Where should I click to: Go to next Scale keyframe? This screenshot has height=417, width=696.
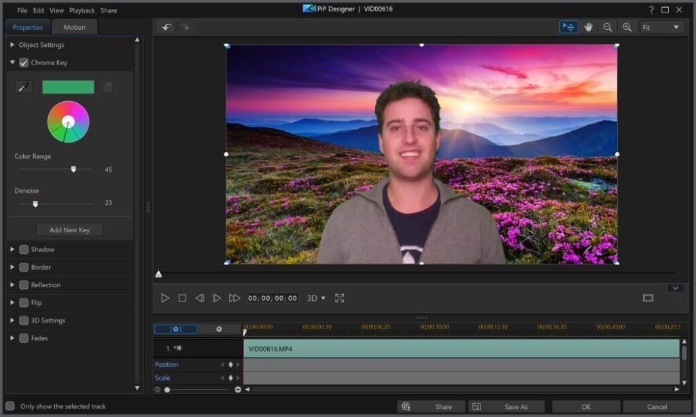[238, 378]
